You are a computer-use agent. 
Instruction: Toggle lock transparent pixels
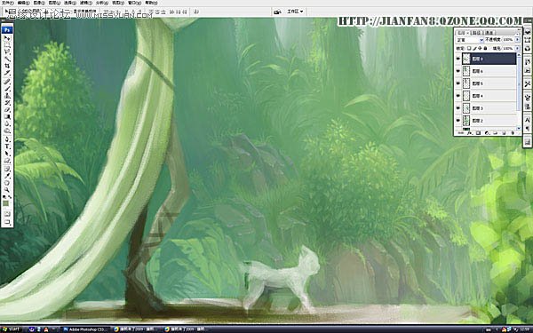(x=469, y=48)
